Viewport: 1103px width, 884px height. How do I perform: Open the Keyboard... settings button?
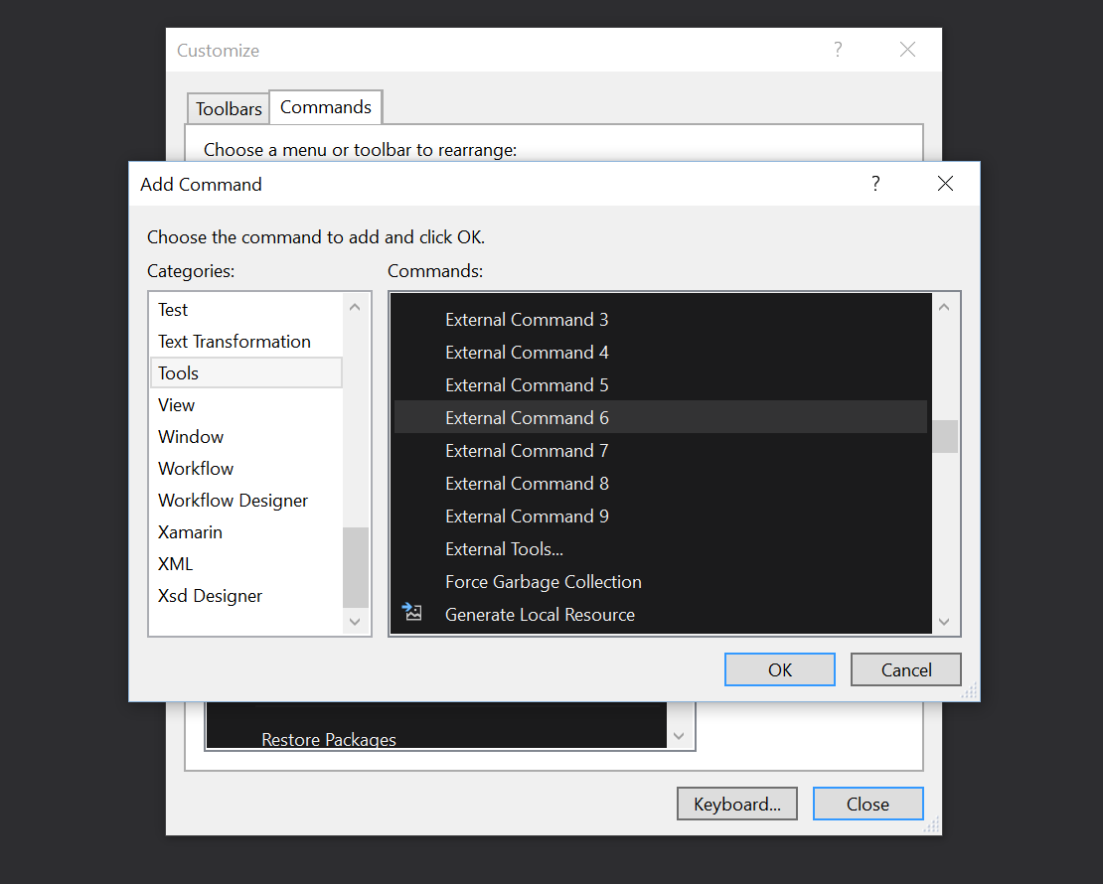click(737, 804)
